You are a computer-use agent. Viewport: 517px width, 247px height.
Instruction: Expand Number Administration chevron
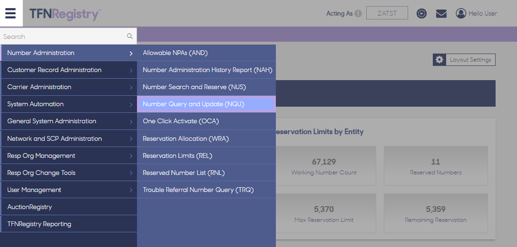(131, 53)
